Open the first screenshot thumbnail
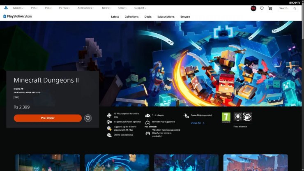The height and width of the screenshot is (171, 304). [x=48, y=163]
